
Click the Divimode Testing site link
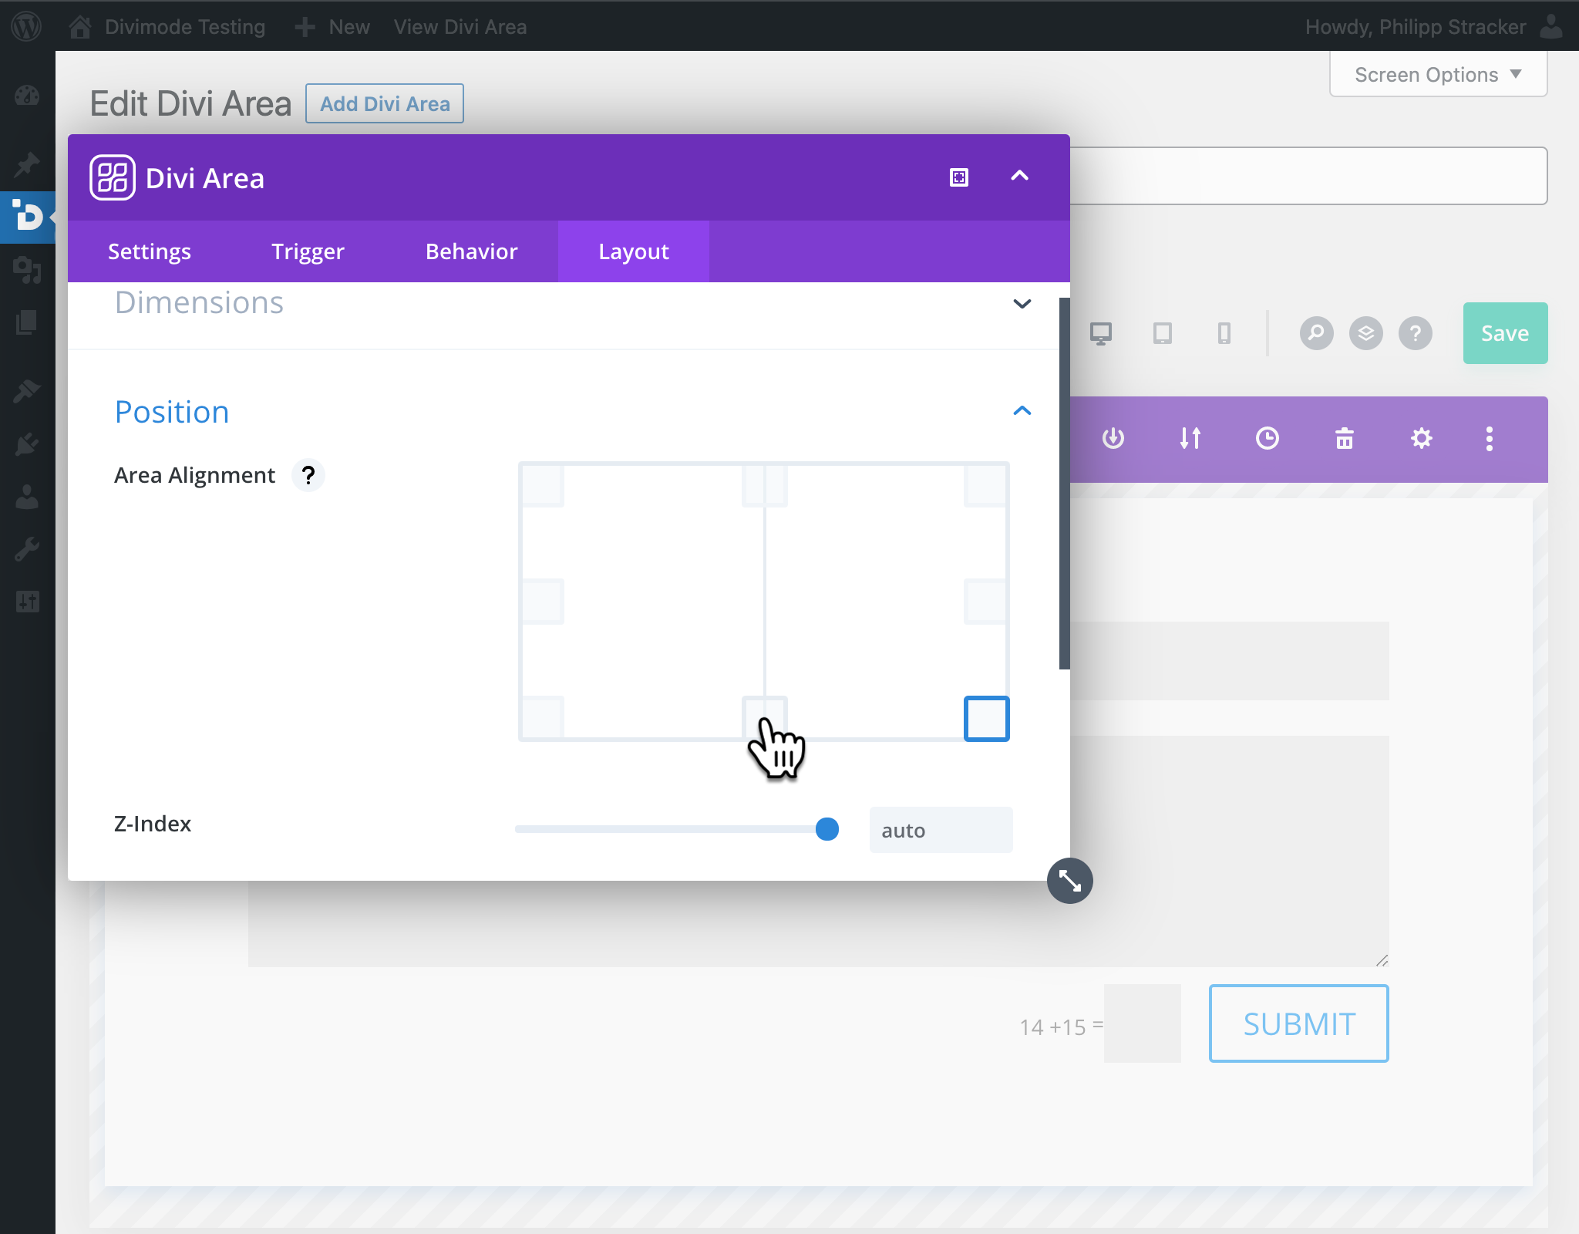185,27
